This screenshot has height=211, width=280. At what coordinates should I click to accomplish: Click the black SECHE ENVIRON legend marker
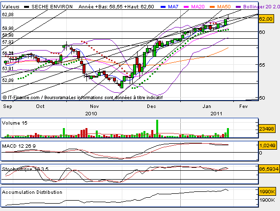[x=27, y=7]
